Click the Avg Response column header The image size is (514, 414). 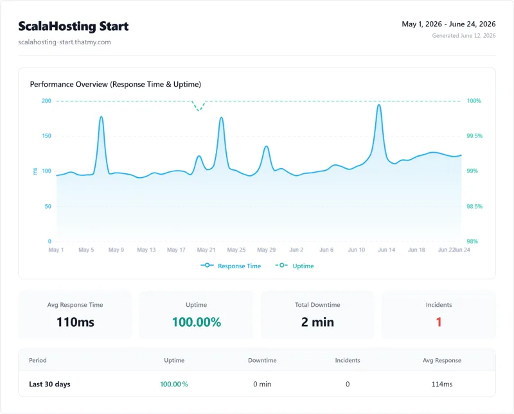[x=442, y=360]
